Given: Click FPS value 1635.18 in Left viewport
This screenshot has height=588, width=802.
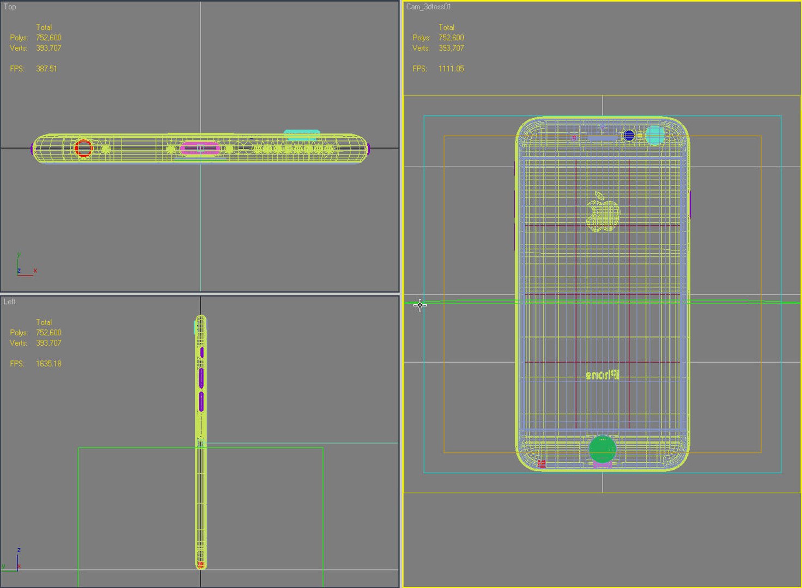Looking at the screenshot, I should click(48, 364).
